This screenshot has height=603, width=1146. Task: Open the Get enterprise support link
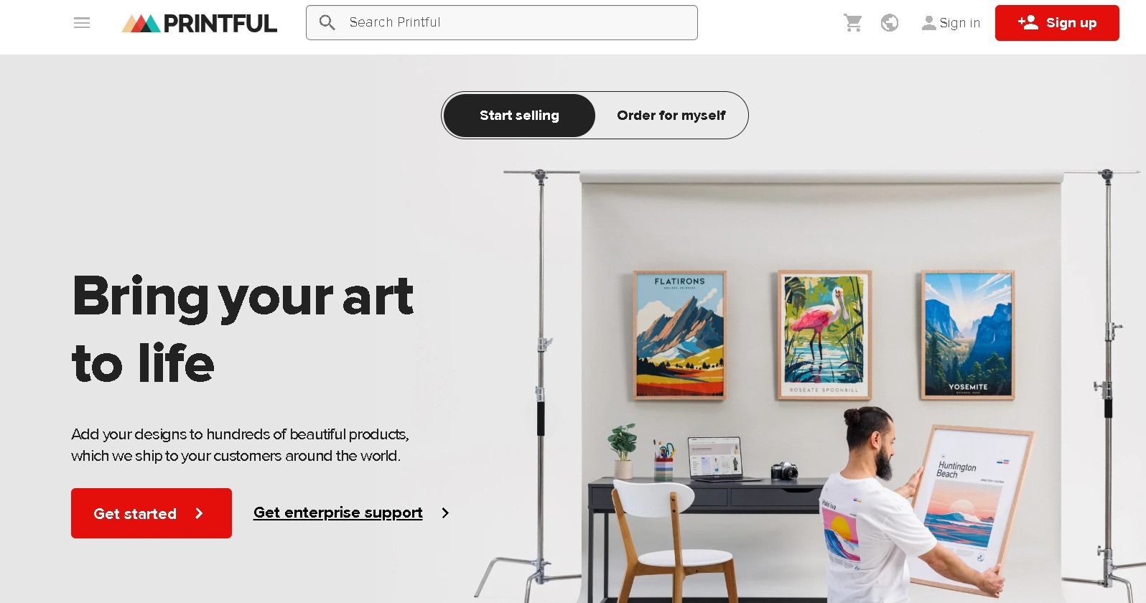pos(337,513)
